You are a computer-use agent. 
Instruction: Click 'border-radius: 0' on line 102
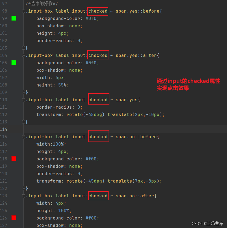click(x=58, y=41)
